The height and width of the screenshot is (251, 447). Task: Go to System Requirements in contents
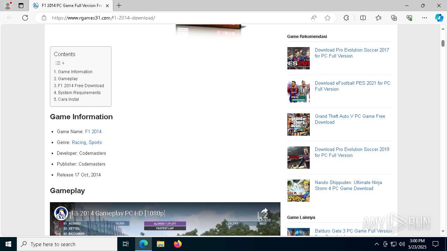click(x=79, y=93)
